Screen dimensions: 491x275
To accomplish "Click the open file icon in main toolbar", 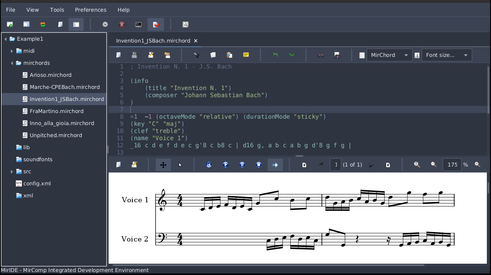I will click(60, 24).
